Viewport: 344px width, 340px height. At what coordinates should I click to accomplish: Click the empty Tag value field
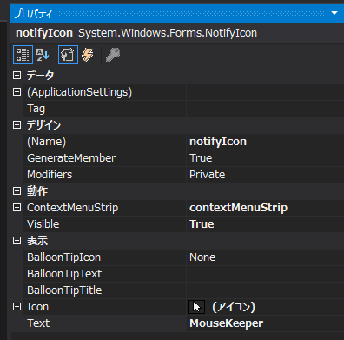coord(265,109)
